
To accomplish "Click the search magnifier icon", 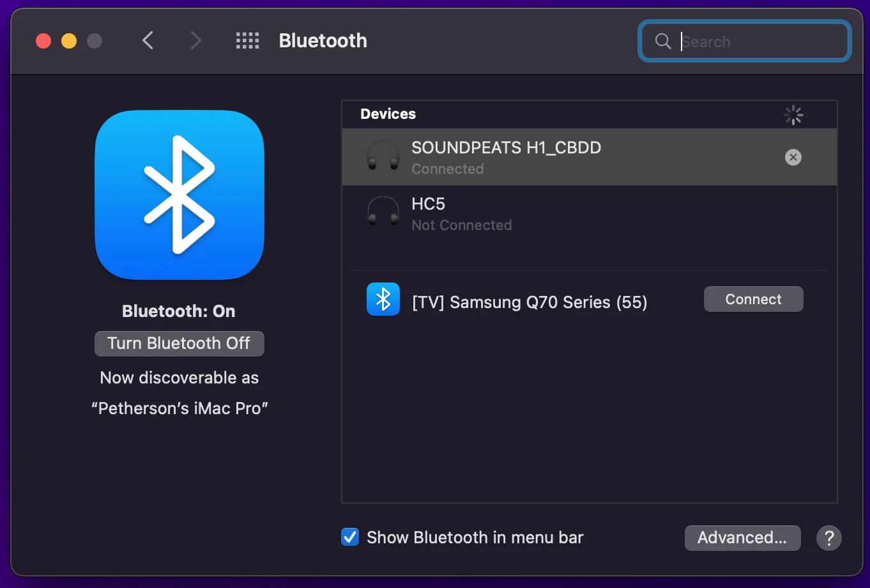I will click(663, 42).
